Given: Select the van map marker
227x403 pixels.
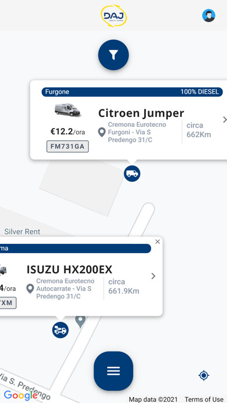Looking at the screenshot, I should [132, 174].
